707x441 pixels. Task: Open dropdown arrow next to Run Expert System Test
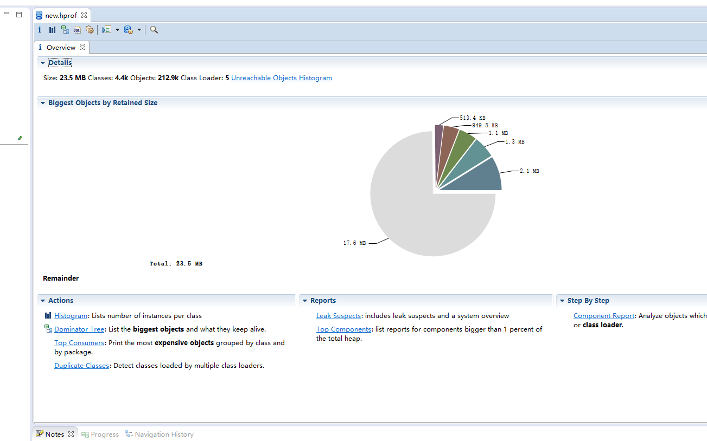coord(117,30)
